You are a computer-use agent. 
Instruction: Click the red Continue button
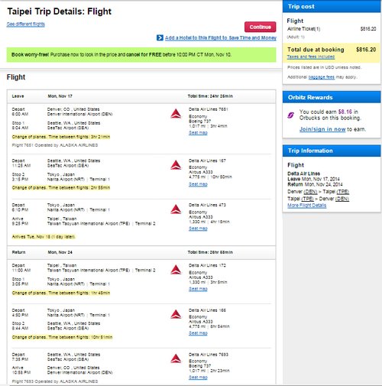(x=260, y=27)
